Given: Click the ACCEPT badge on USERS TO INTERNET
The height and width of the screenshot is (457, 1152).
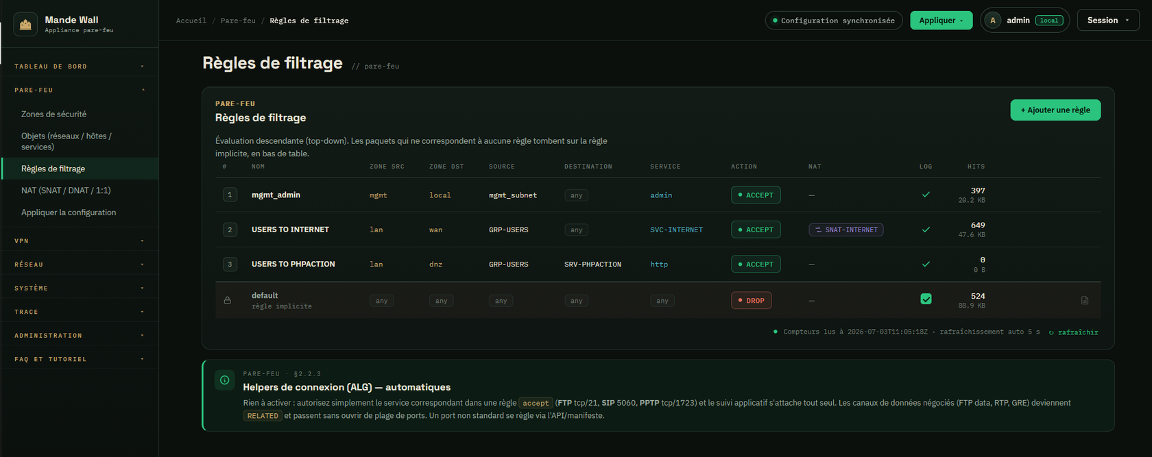Looking at the screenshot, I should click(756, 230).
